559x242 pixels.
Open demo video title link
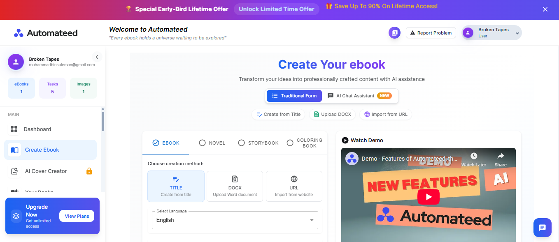coord(410,159)
